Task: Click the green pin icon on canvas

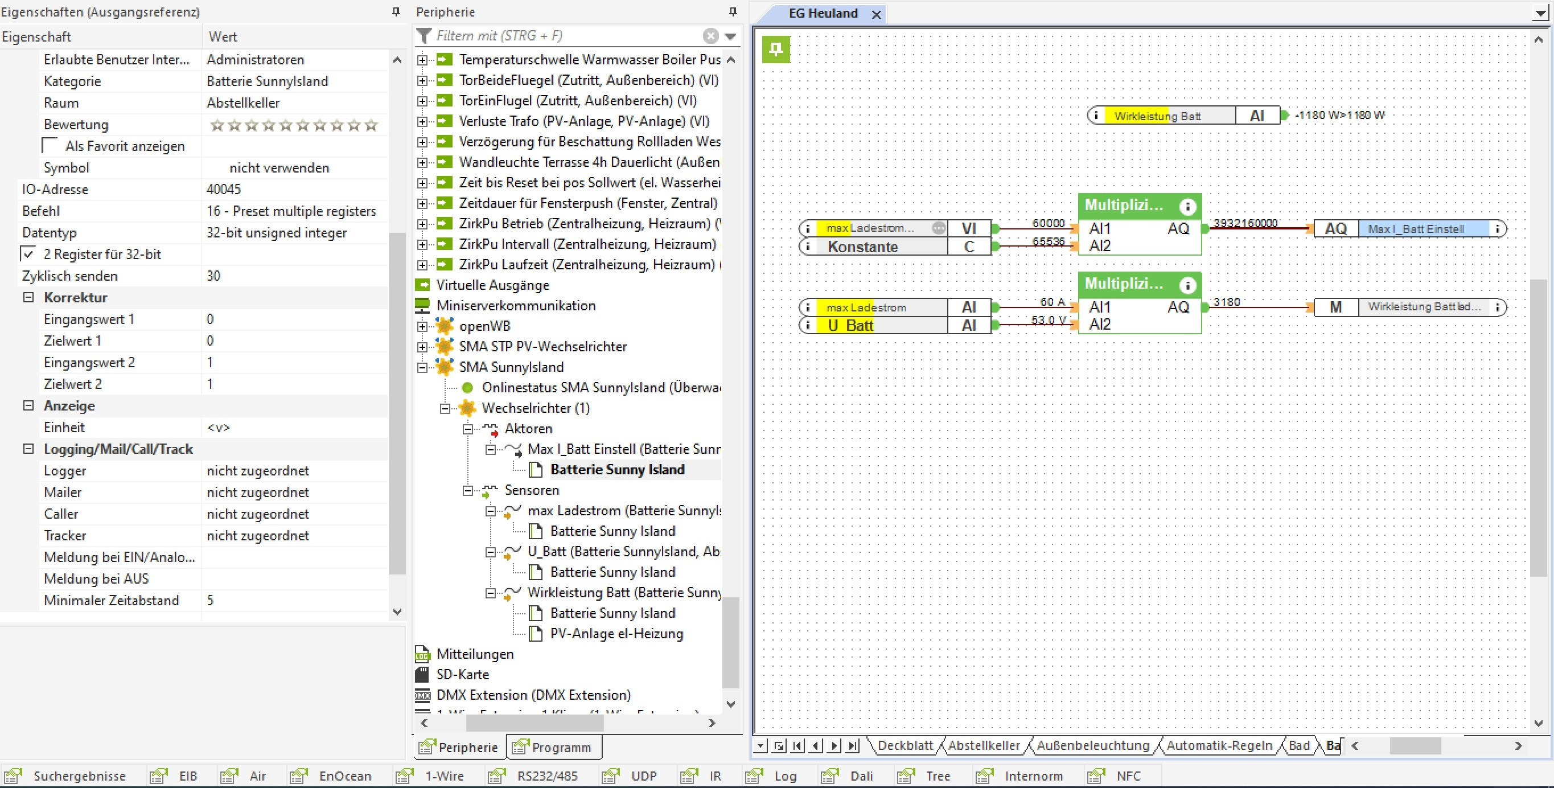Action: click(776, 49)
